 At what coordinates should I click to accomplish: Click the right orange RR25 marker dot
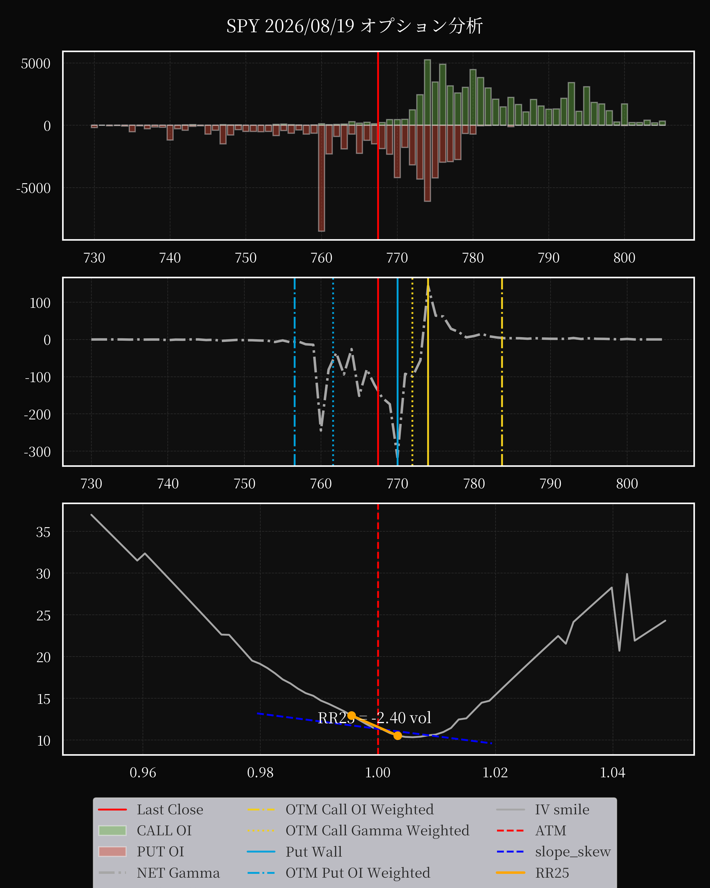(x=398, y=736)
